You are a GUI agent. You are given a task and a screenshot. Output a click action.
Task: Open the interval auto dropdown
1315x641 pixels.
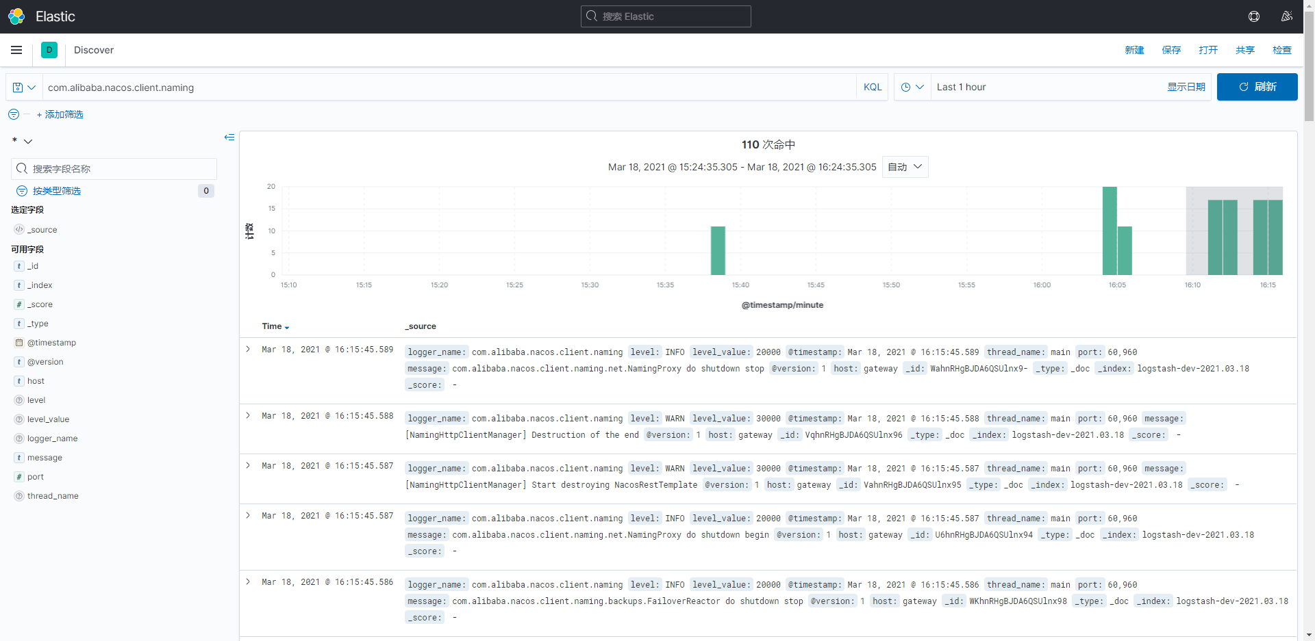(905, 167)
